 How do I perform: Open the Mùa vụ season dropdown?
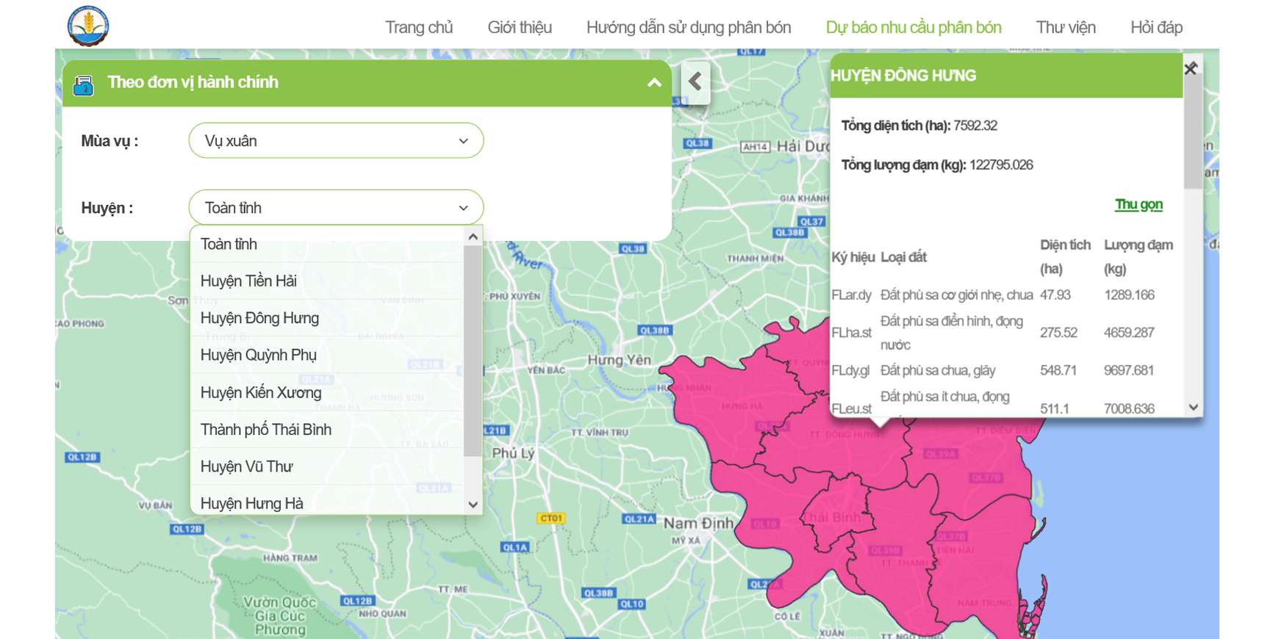(x=336, y=141)
